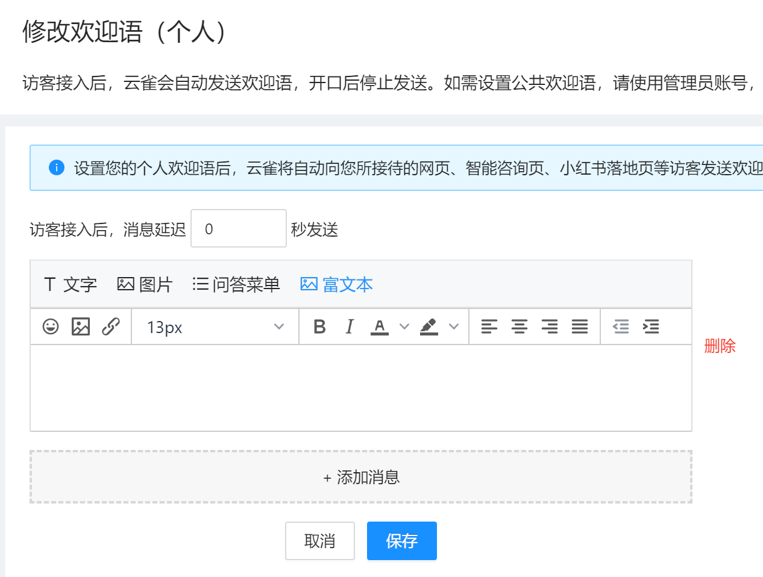This screenshot has width=763, height=577.
Task: Save the welcome message with 保存
Action: click(401, 540)
